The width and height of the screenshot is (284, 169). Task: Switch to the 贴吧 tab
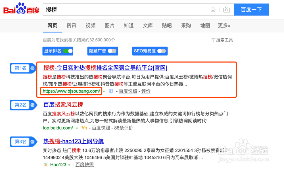(167, 26)
